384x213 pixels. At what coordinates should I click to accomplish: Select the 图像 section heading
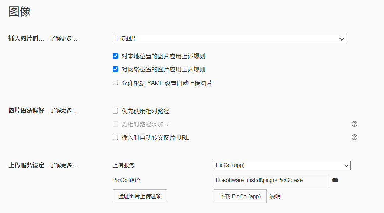tap(19, 11)
